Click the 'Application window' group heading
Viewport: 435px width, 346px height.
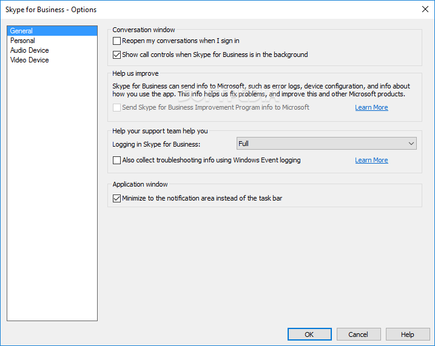[x=140, y=184]
